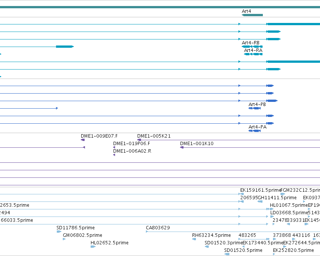Select the SD11786.5prime EST glyph
Screen dimensions: 320x256
59,232
